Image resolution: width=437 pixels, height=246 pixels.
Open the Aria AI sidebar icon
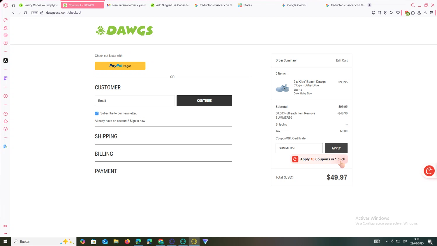tap(6, 61)
